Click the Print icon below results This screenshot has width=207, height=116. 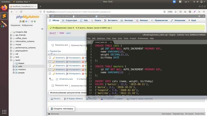tap(52, 99)
